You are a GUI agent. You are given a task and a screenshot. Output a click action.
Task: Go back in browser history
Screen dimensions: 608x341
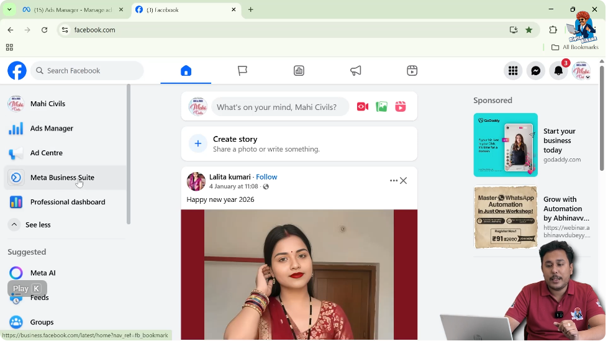(x=11, y=30)
